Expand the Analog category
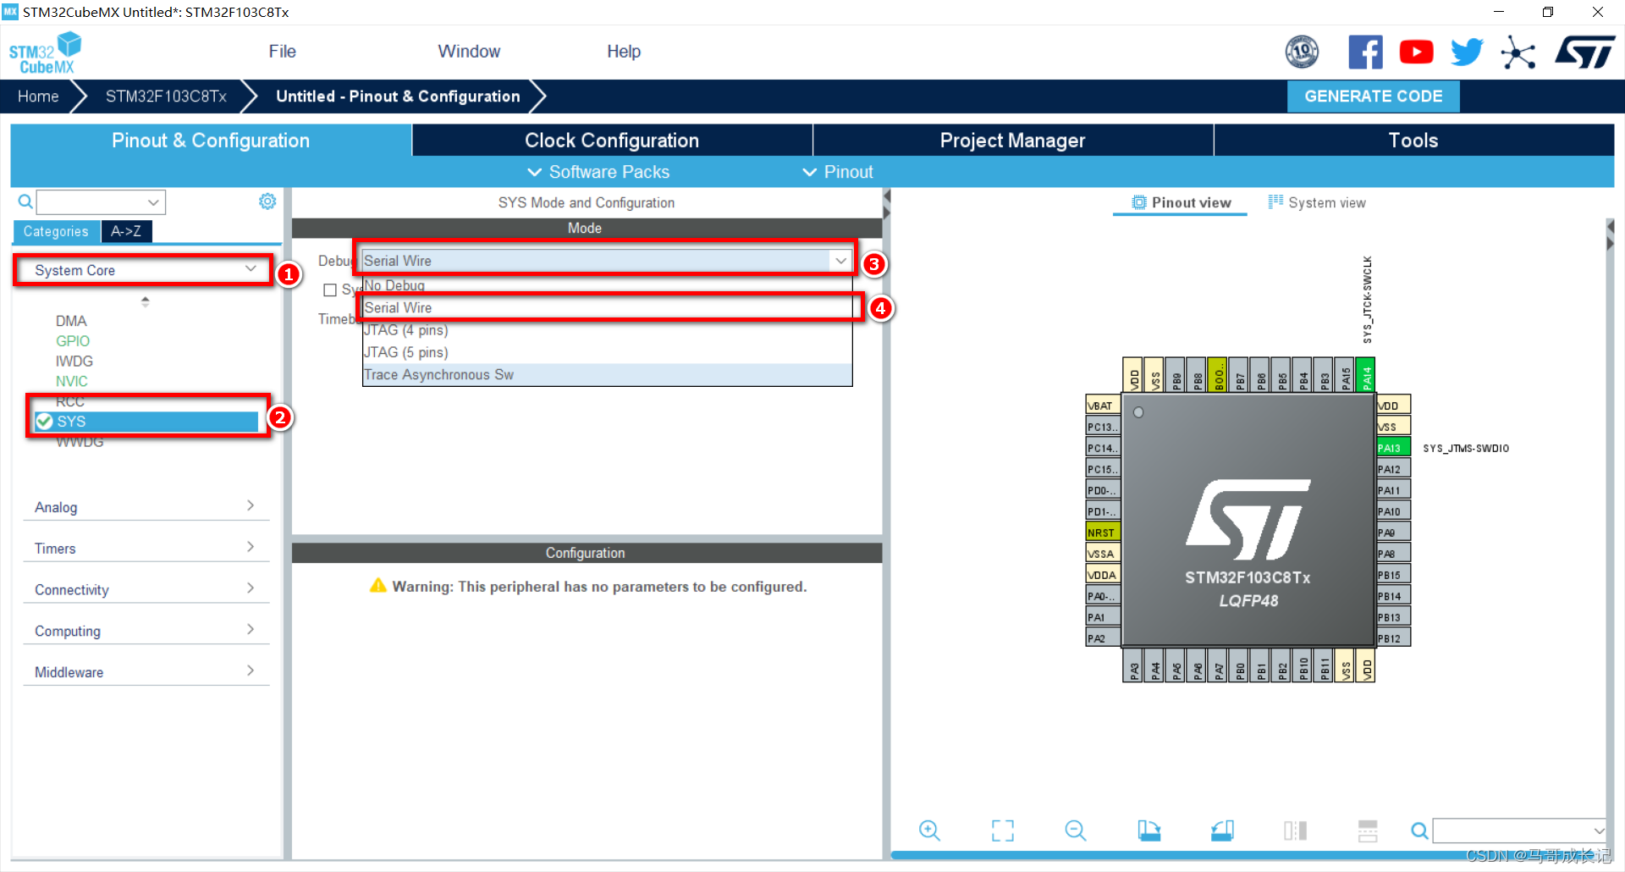This screenshot has width=1625, height=872. click(146, 506)
